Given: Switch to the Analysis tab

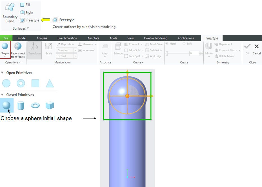Looking at the screenshot, I should [42, 38].
